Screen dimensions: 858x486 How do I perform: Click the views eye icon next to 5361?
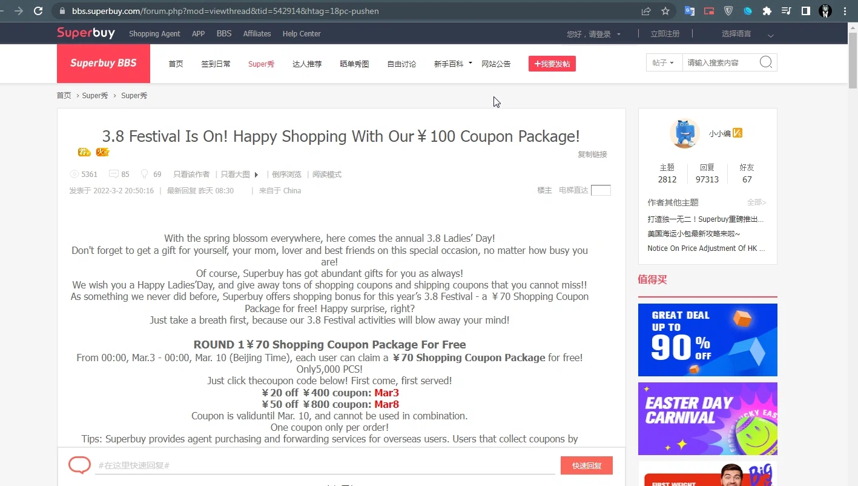click(74, 174)
